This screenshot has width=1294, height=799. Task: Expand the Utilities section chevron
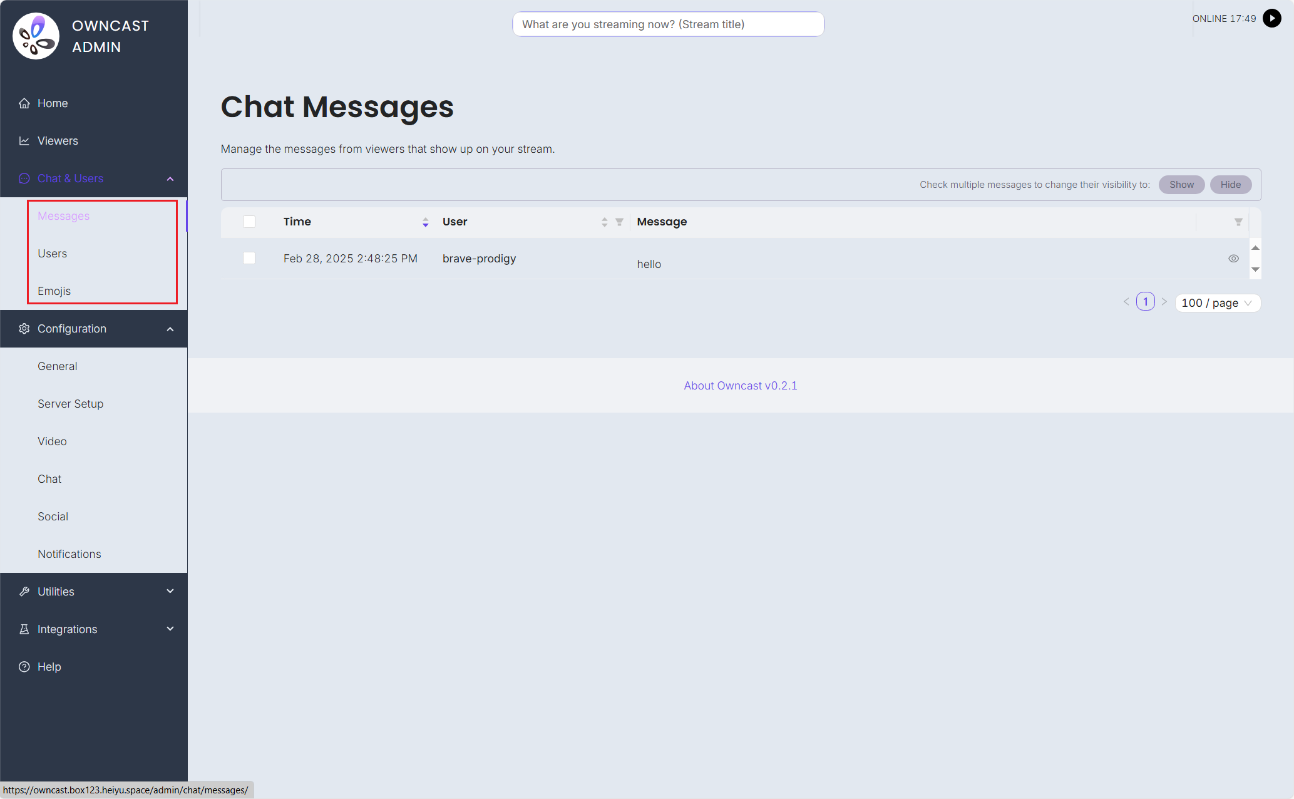170,591
